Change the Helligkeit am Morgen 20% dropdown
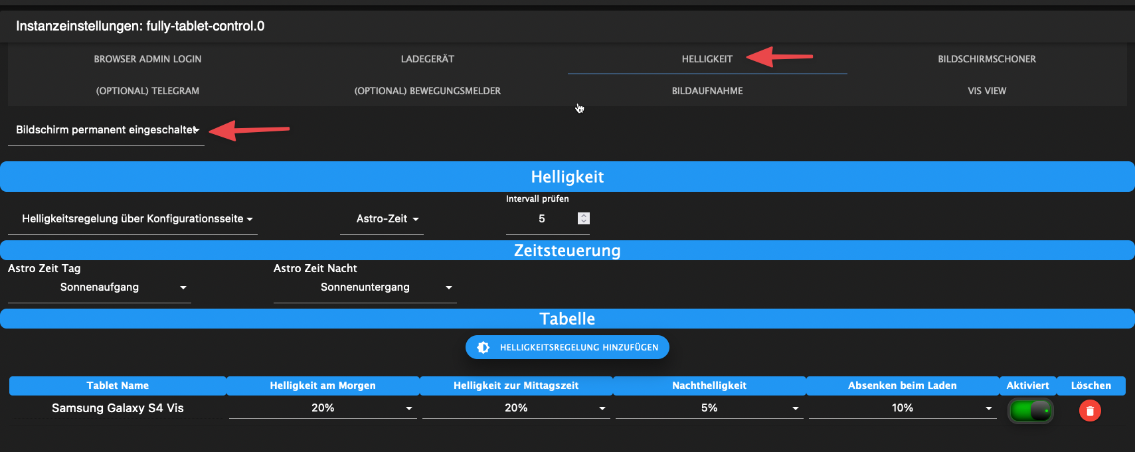The image size is (1135, 452). [x=323, y=408]
